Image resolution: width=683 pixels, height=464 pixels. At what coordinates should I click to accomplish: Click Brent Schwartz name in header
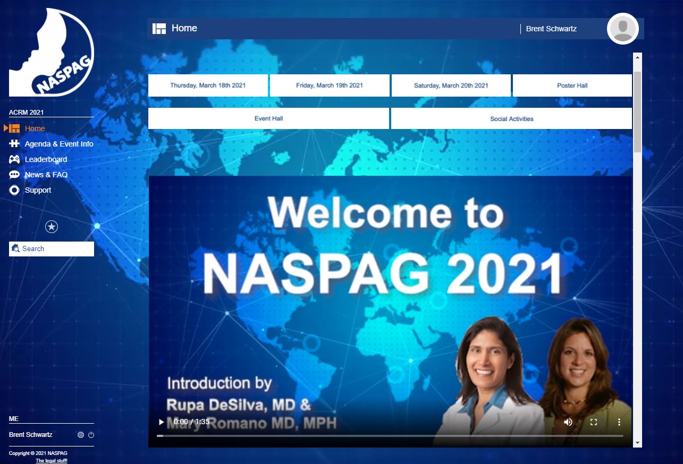(551, 29)
